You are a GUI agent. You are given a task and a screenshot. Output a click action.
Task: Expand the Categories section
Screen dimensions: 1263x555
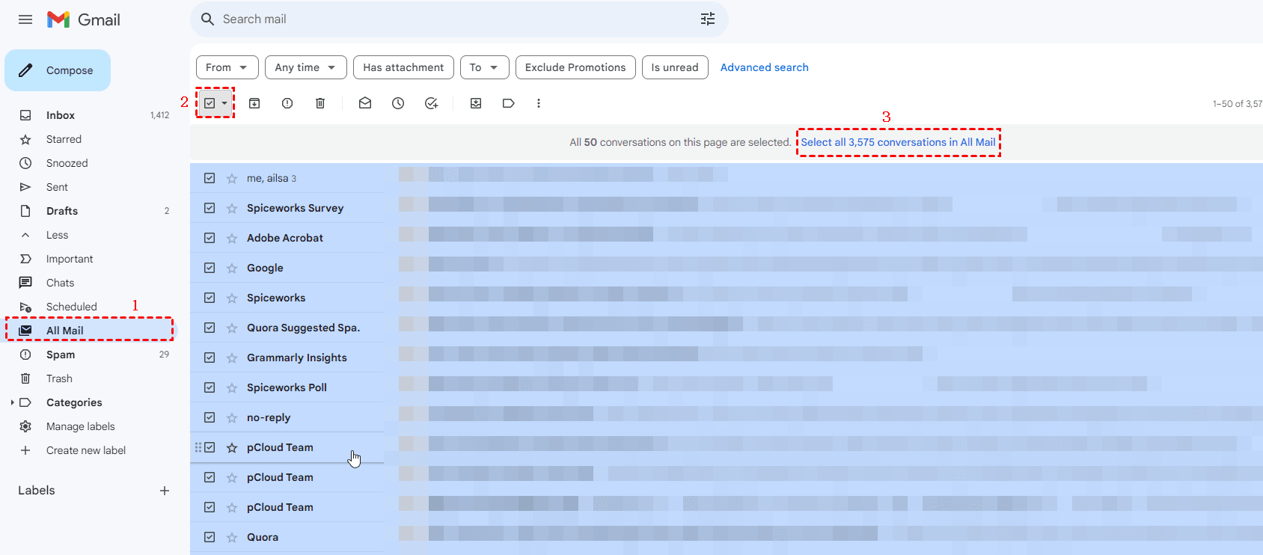tap(13, 402)
